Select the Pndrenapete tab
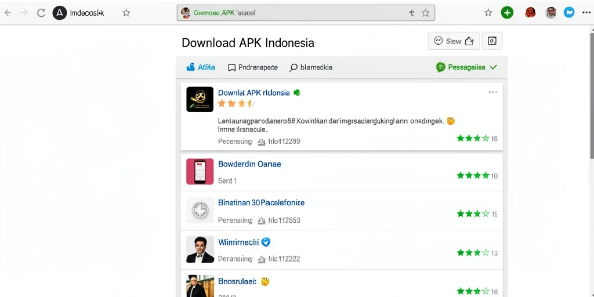This screenshot has height=297, width=594. point(253,67)
